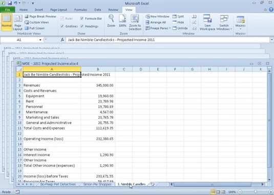Click the Select All corner of the sheet

pos(20,69)
